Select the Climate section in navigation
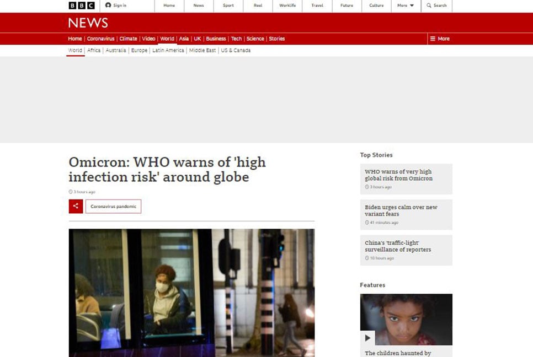 [128, 39]
